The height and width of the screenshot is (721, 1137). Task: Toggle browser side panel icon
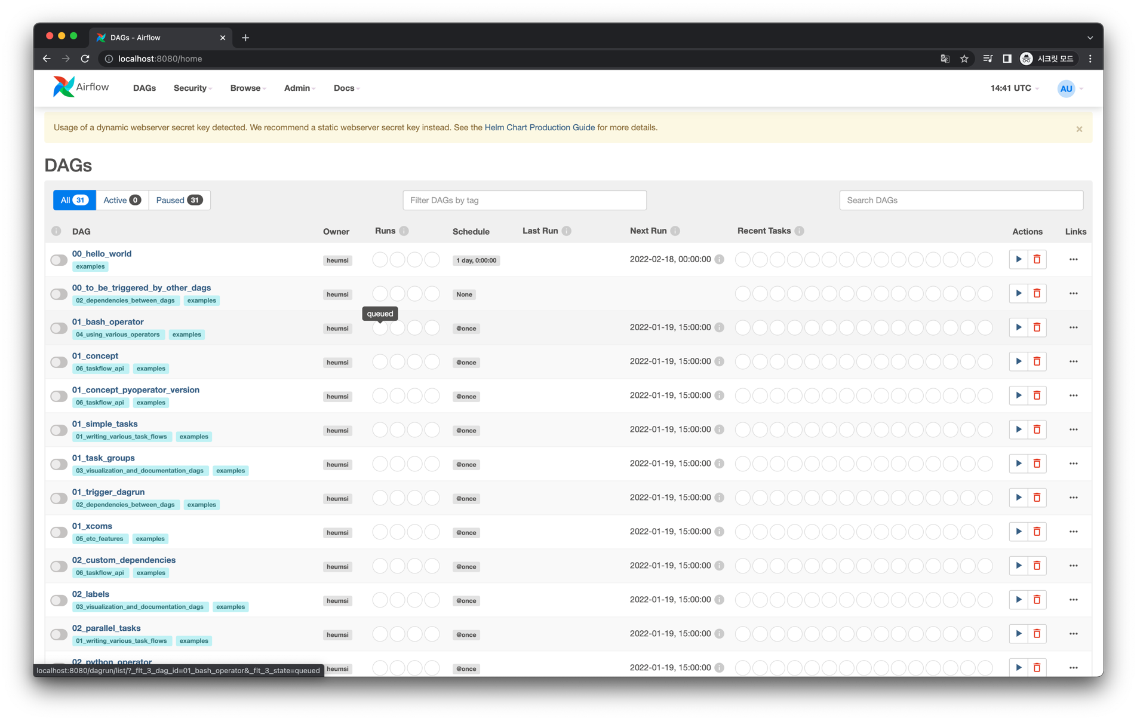[x=1007, y=59]
